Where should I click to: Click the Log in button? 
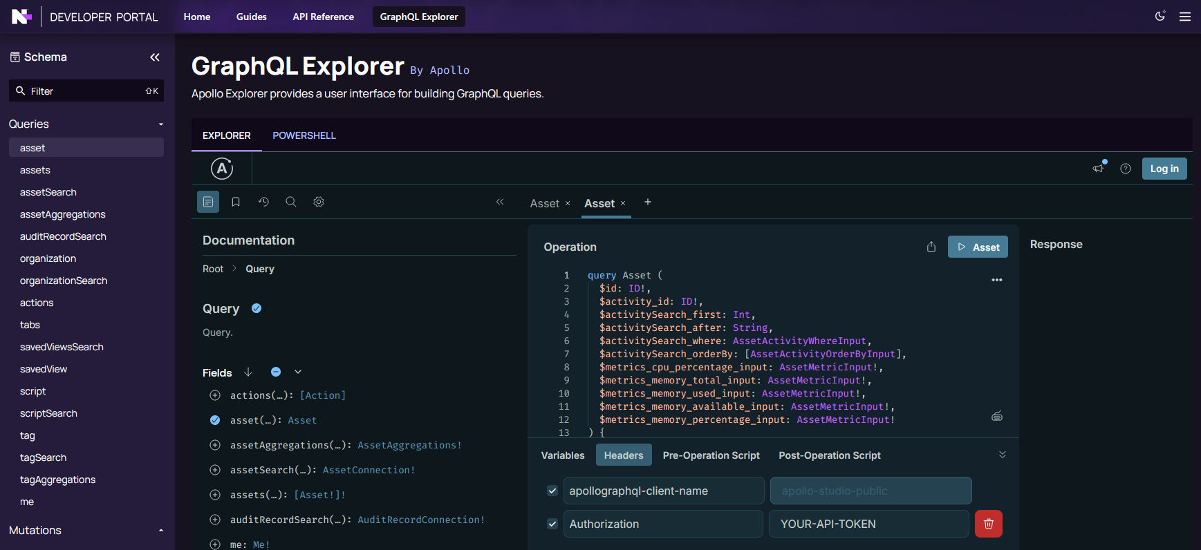coord(1164,169)
